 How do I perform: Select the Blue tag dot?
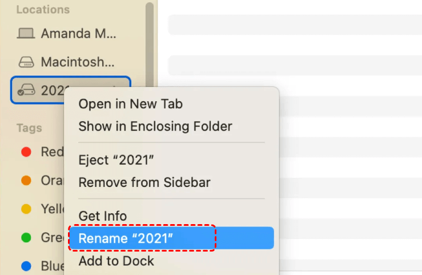click(26, 266)
